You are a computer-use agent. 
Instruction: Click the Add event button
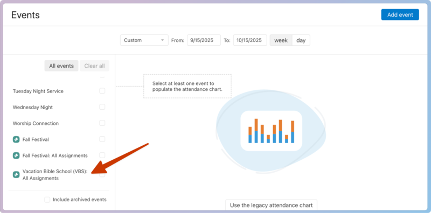pos(400,15)
